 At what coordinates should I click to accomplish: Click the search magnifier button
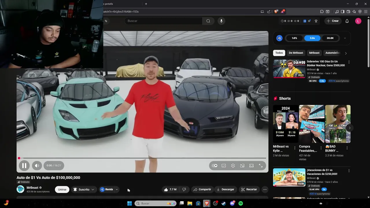point(208,21)
